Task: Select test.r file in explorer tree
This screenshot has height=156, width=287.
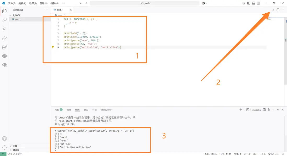Action: coord(30,19)
